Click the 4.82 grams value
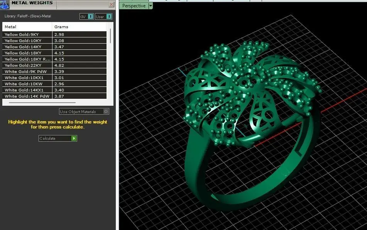 pos(59,65)
